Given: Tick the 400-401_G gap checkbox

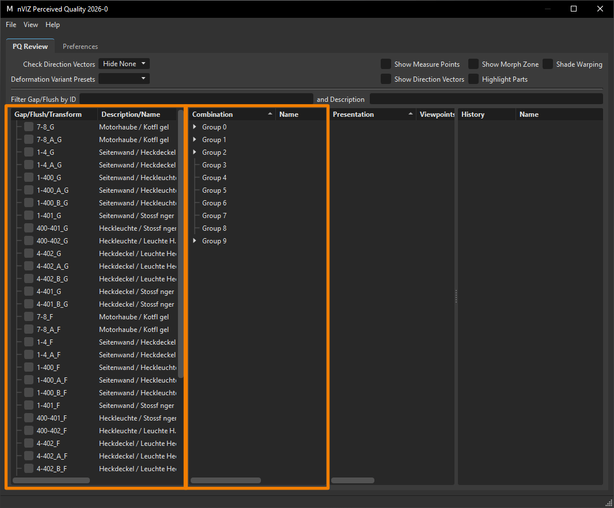Looking at the screenshot, I should click(x=29, y=228).
